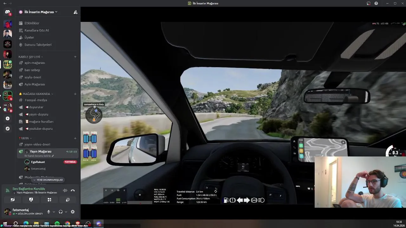The width and height of the screenshot is (406, 228).
Task: Click the YAYINDA live badge
Action: pyautogui.click(x=70, y=162)
